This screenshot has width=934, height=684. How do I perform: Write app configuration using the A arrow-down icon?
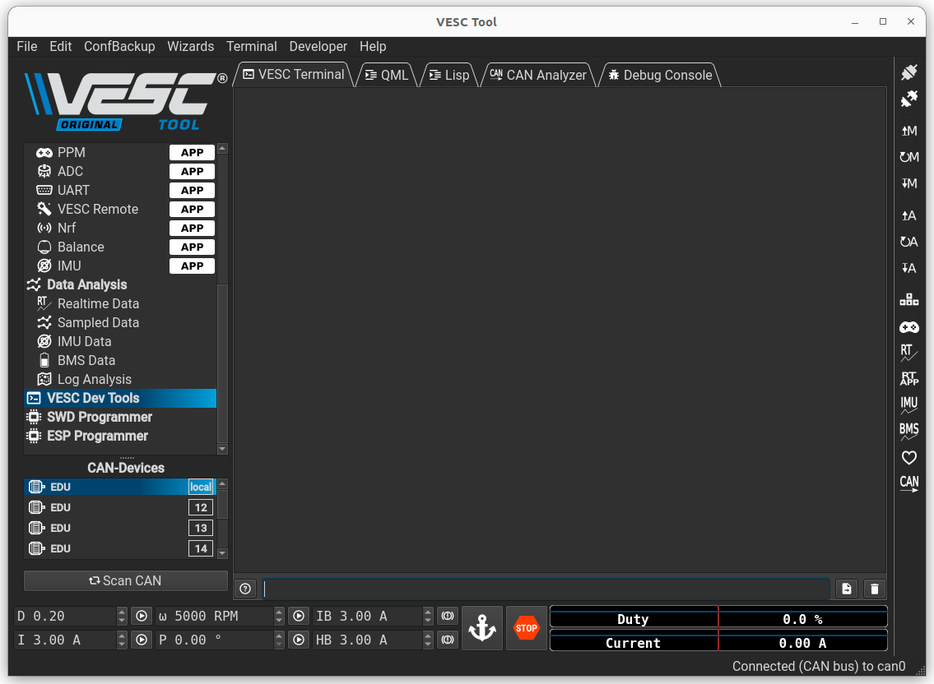(x=908, y=268)
